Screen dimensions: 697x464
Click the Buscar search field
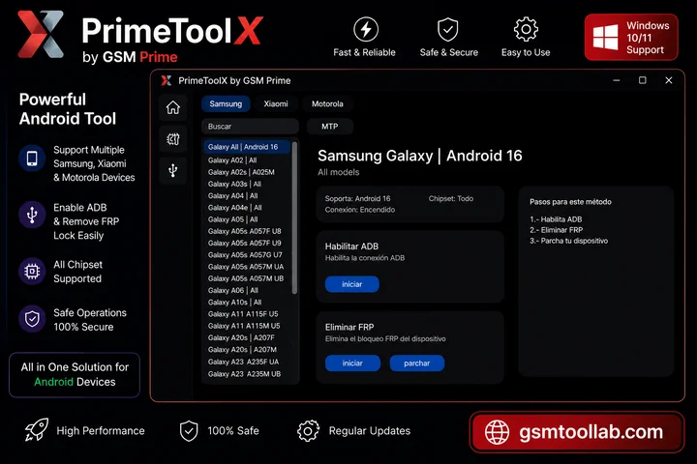(250, 127)
